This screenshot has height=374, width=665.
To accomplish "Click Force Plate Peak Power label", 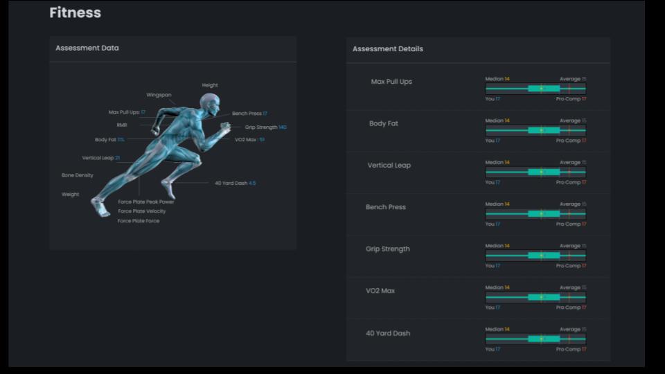I will [146, 202].
